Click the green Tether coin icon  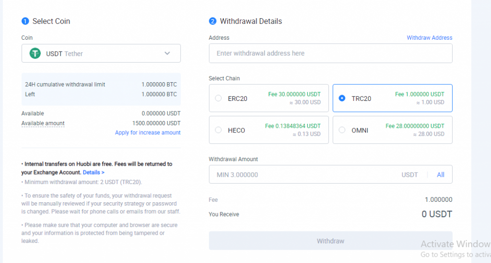pyautogui.click(x=35, y=54)
